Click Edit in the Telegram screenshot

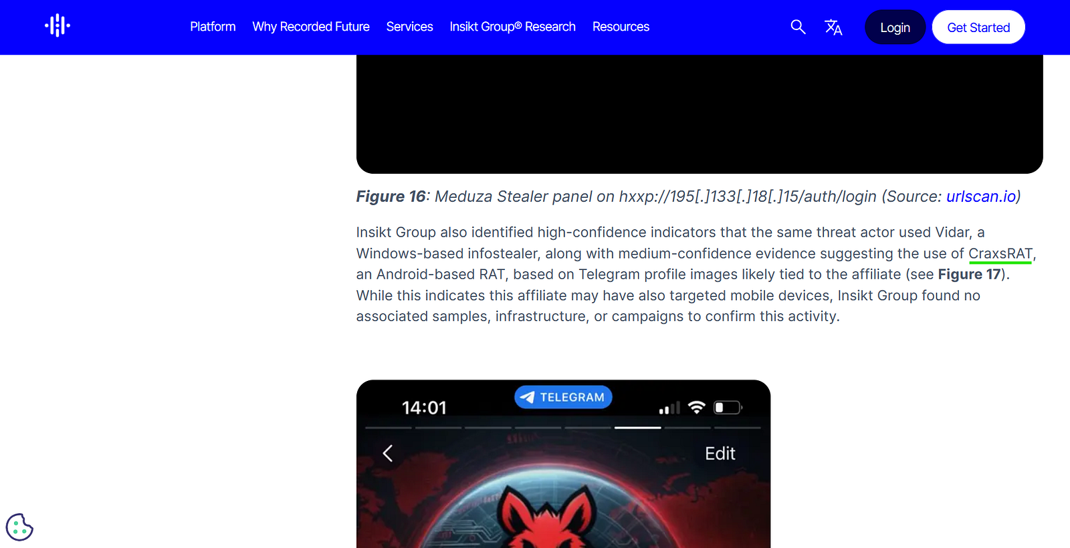[x=720, y=454]
